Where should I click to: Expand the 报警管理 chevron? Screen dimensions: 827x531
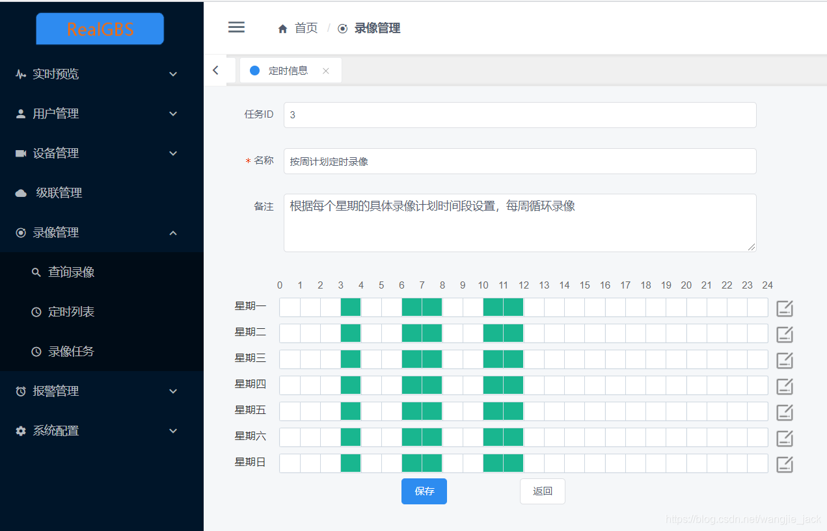coord(173,391)
